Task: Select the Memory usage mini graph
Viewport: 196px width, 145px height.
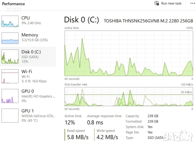Action: click(10, 37)
